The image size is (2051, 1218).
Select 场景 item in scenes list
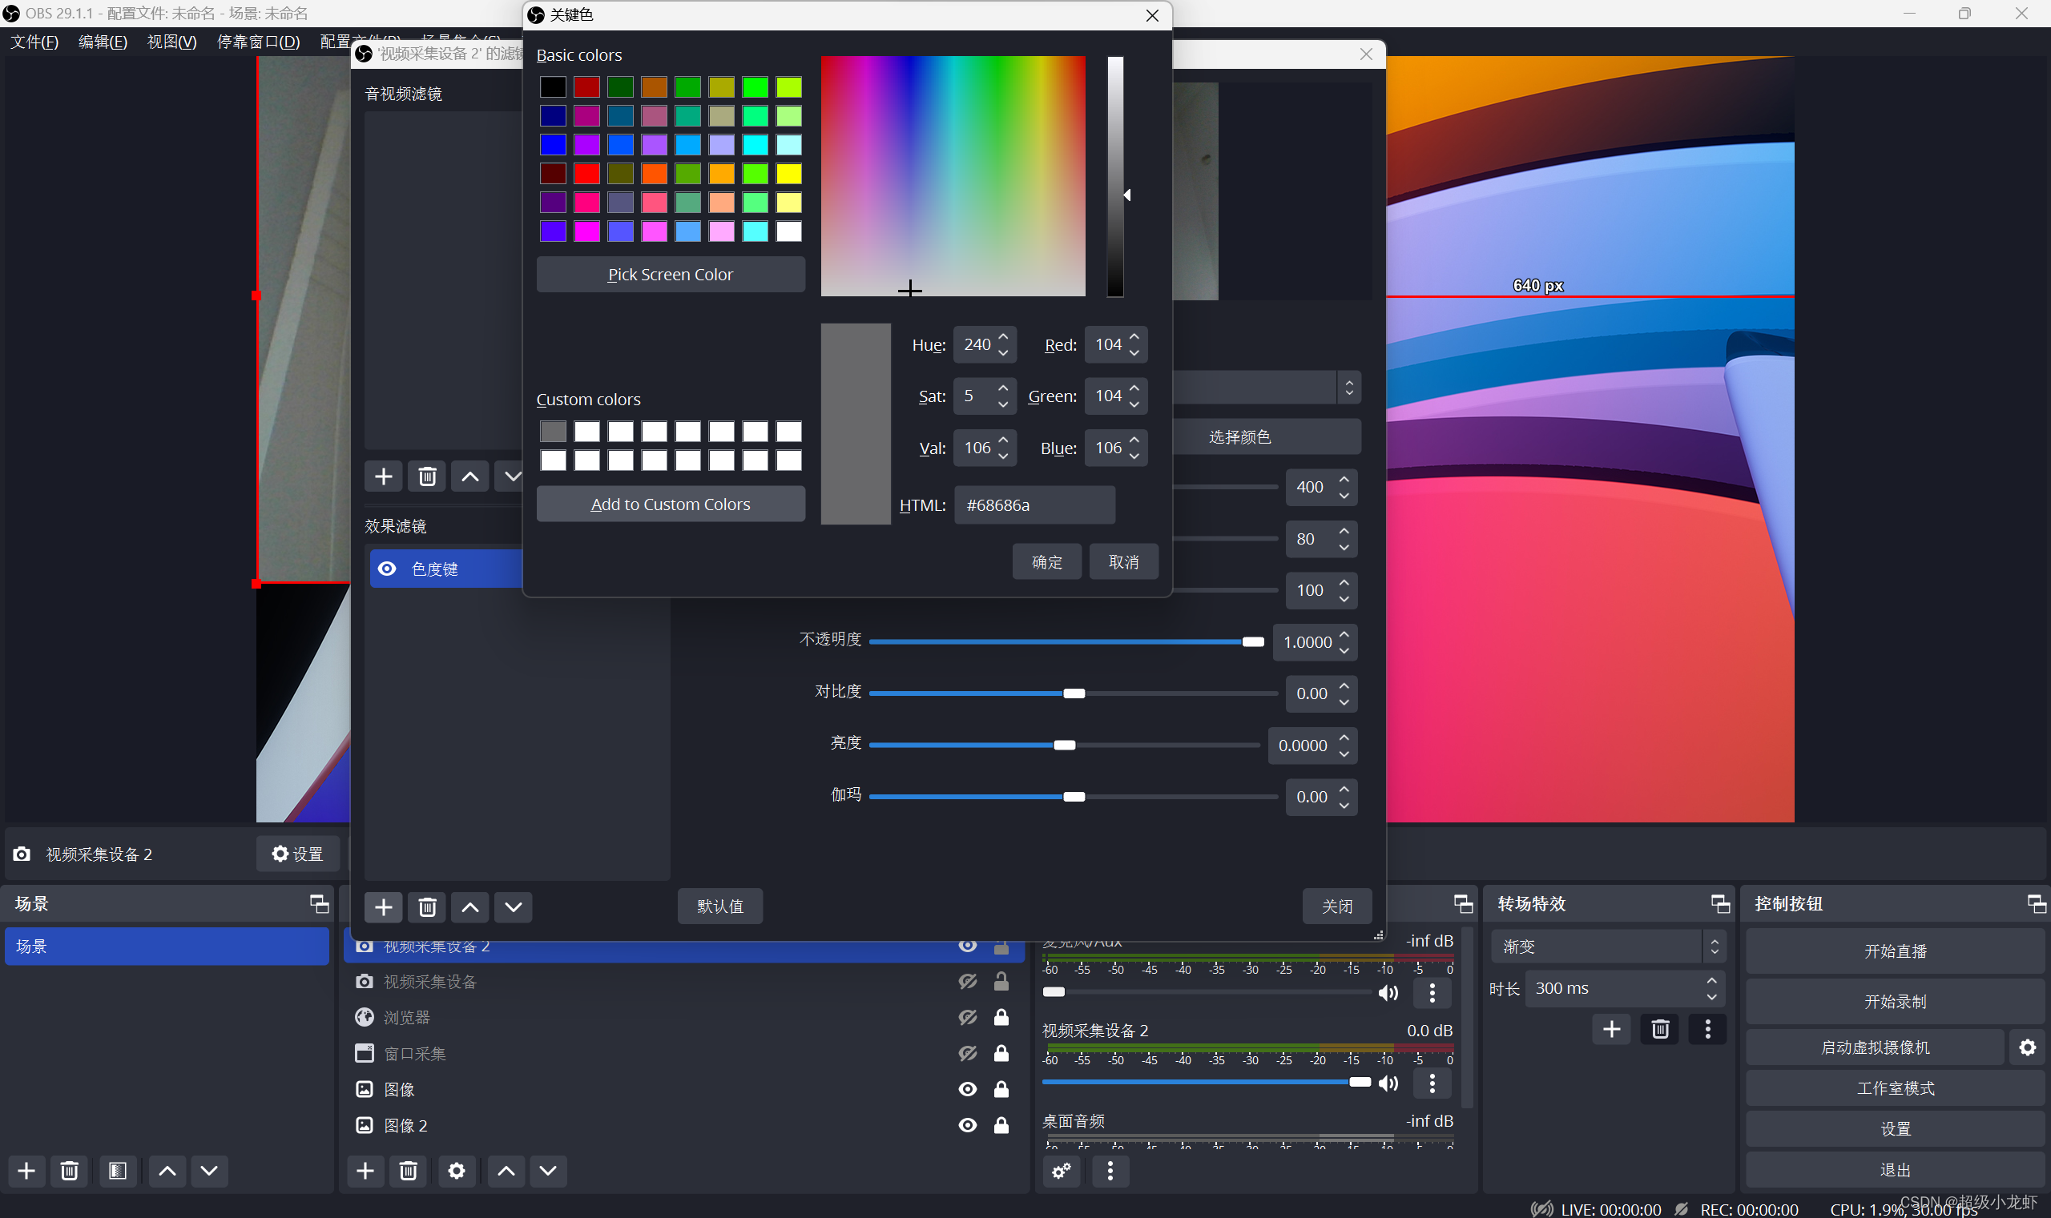pyautogui.click(x=167, y=947)
